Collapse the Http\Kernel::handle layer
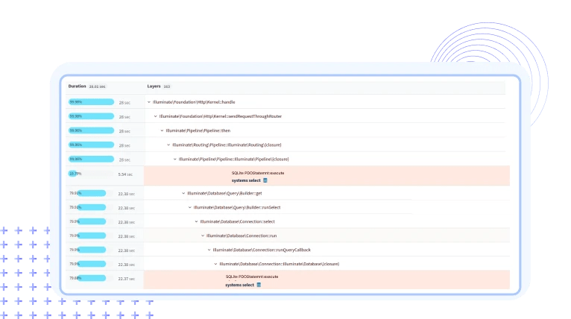This screenshot has height=319, width=571. coord(149,102)
